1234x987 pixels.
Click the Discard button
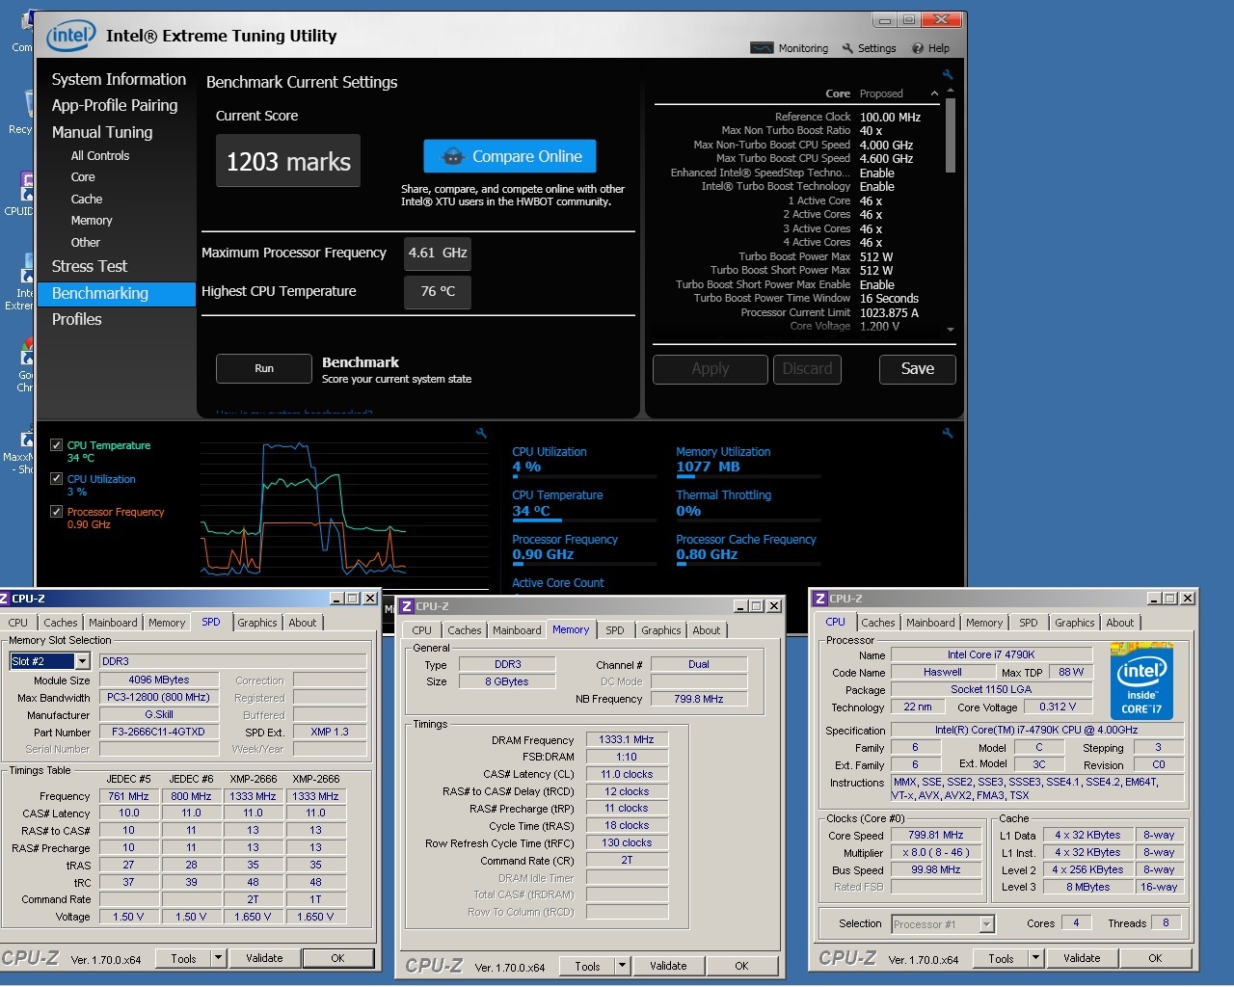(x=808, y=368)
